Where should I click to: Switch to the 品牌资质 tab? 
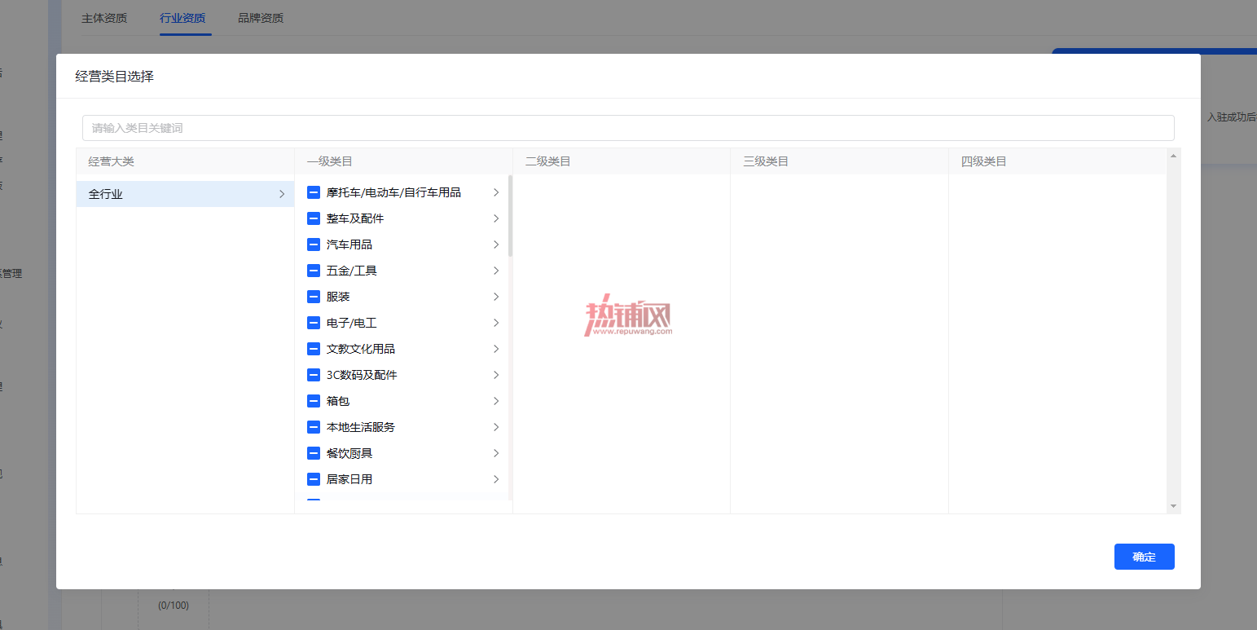[x=261, y=18]
